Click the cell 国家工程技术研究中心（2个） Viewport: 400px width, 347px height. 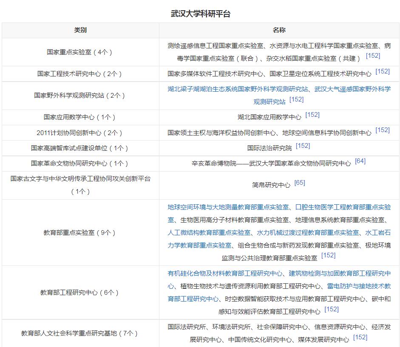pos(80,74)
